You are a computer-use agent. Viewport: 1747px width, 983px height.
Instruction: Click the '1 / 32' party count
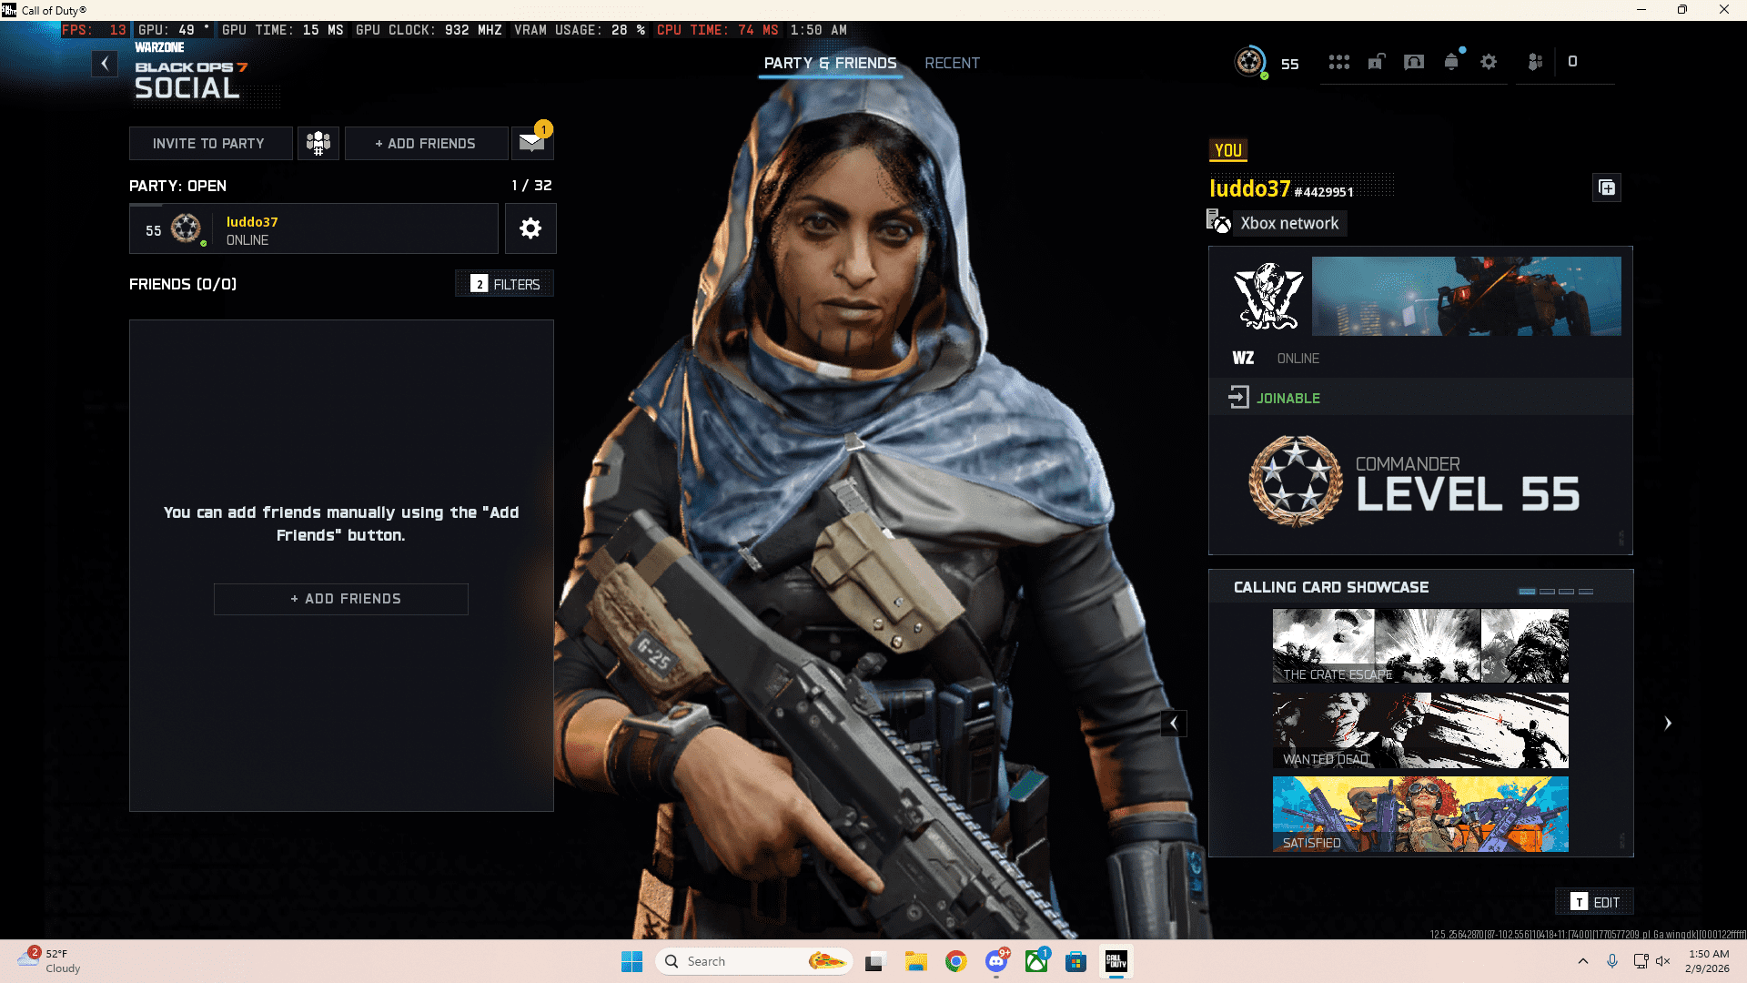[531, 186]
